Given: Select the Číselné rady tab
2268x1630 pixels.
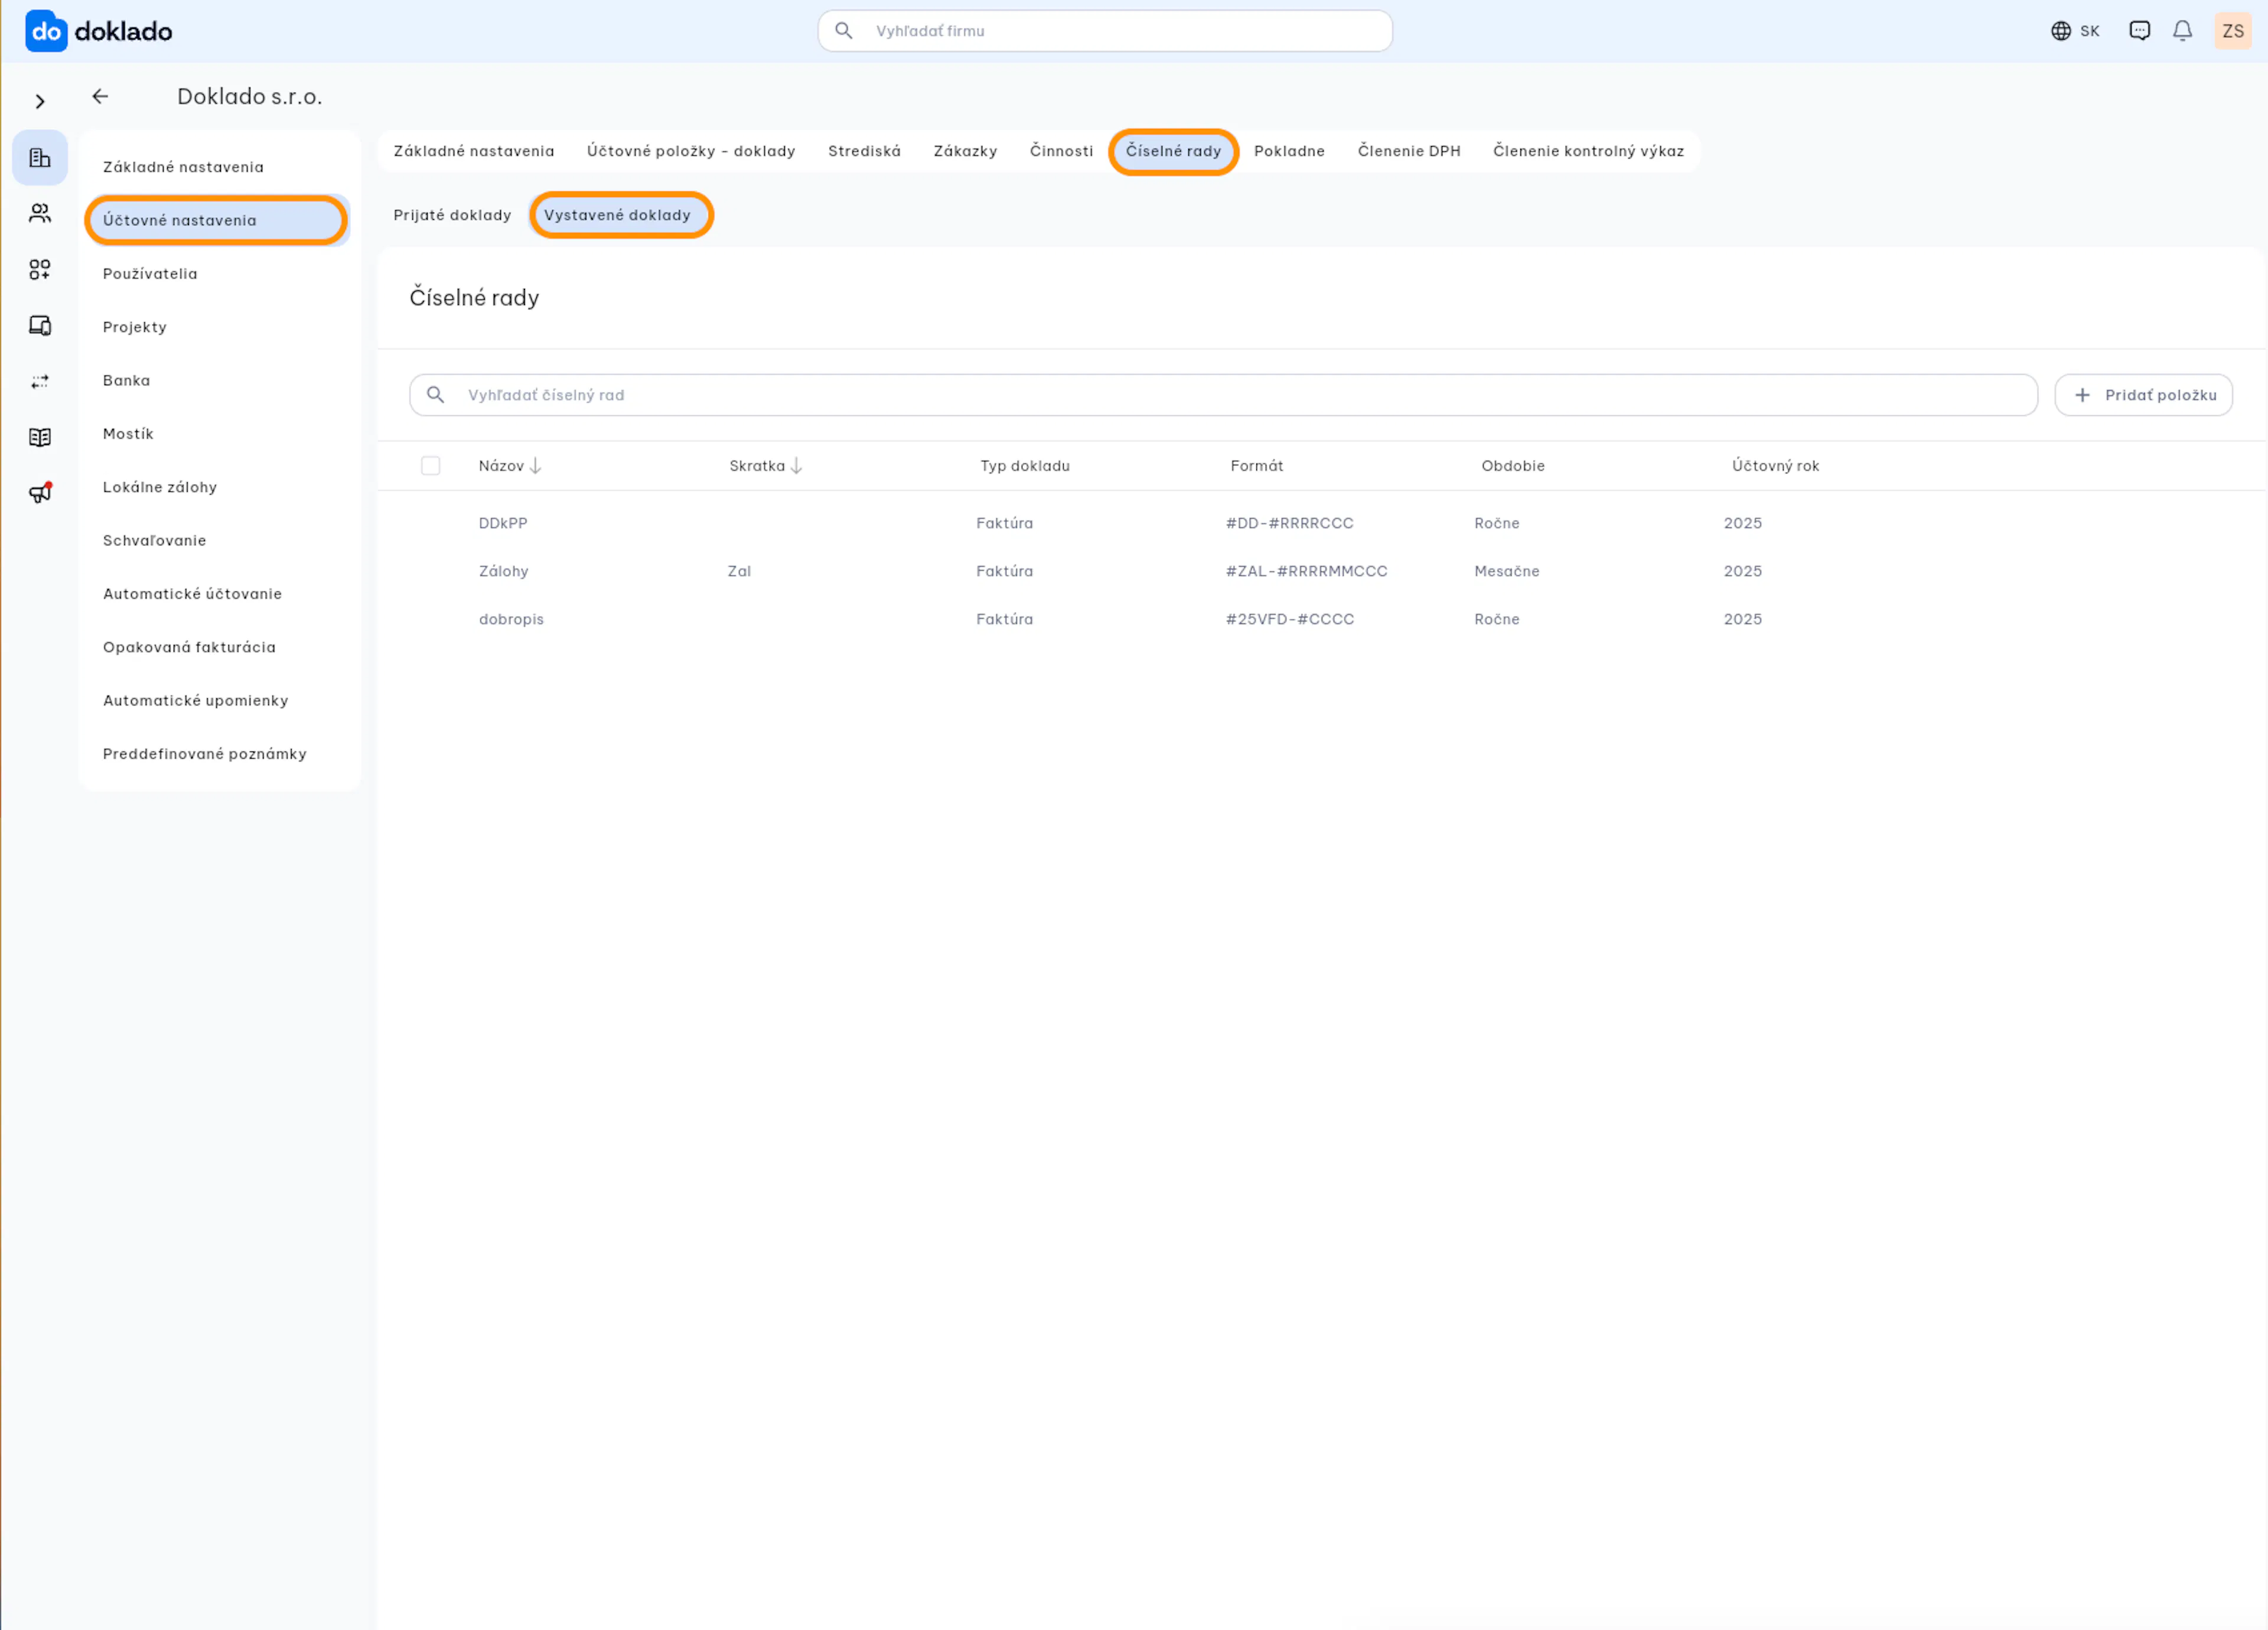Looking at the screenshot, I should pos(1173,151).
